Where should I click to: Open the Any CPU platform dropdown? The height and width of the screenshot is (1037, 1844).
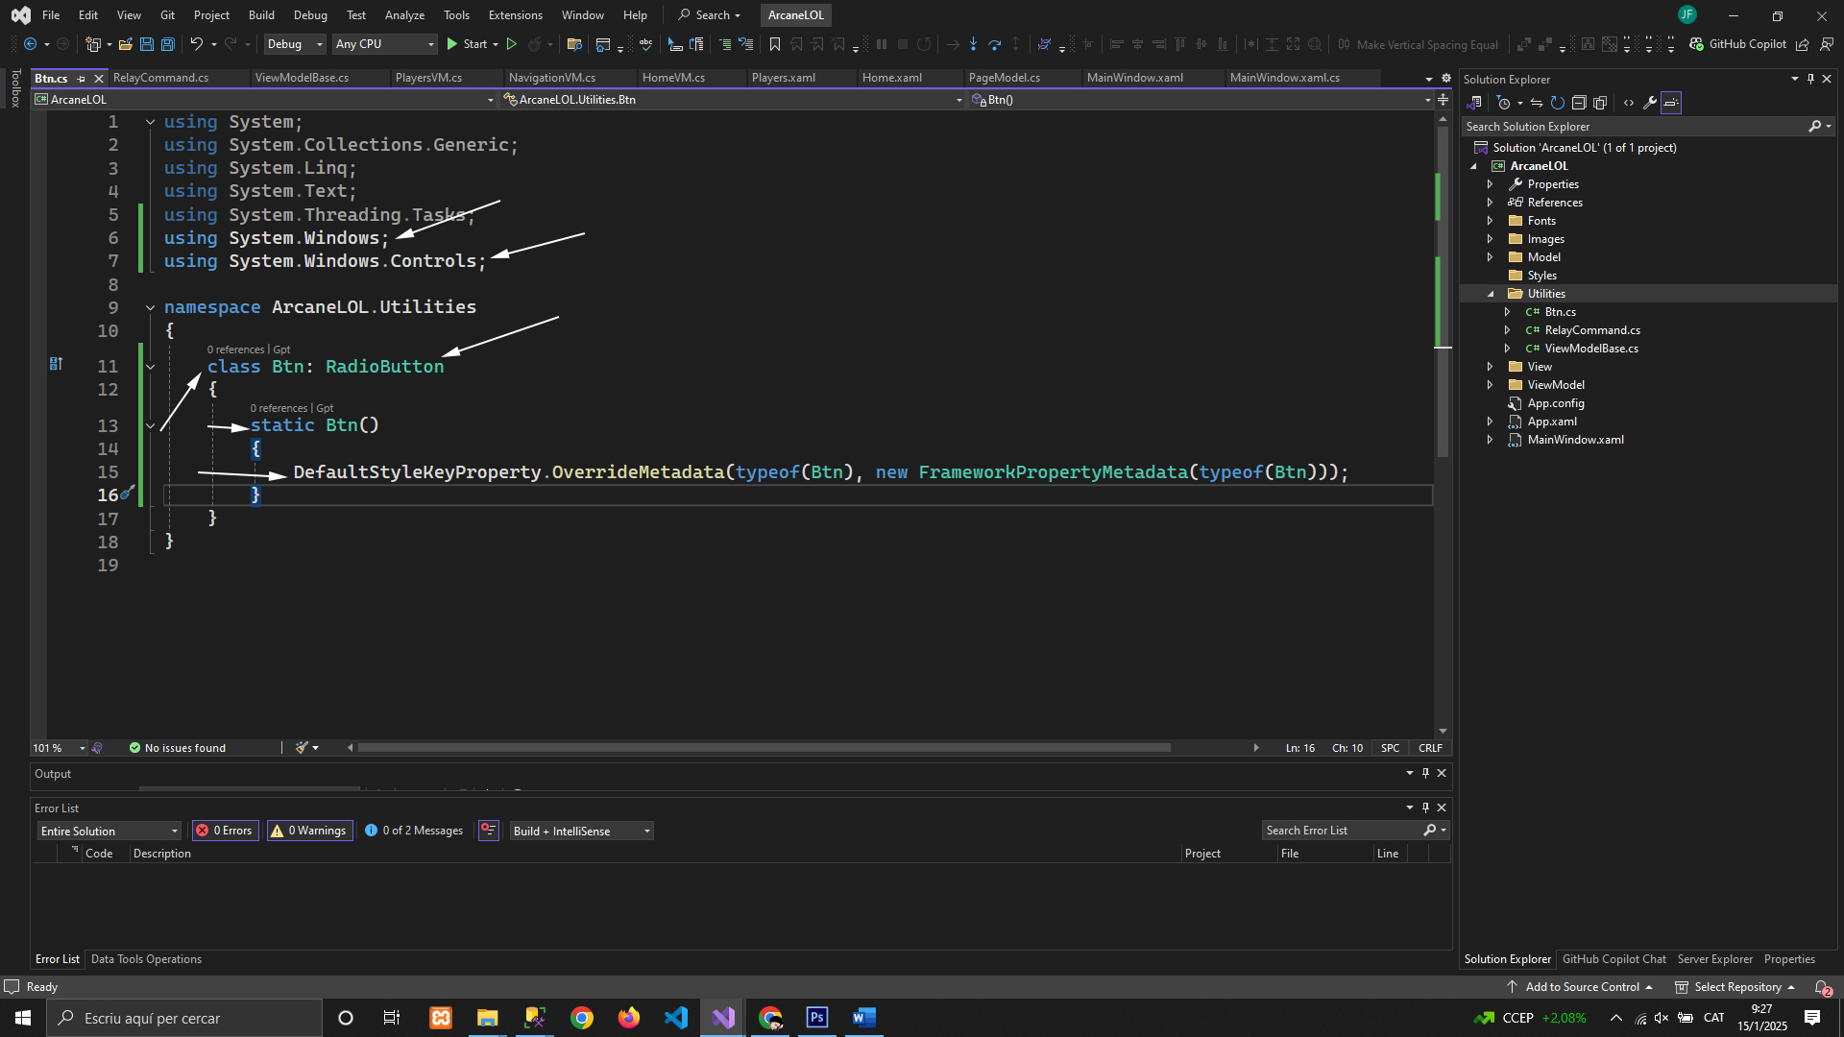(x=384, y=44)
